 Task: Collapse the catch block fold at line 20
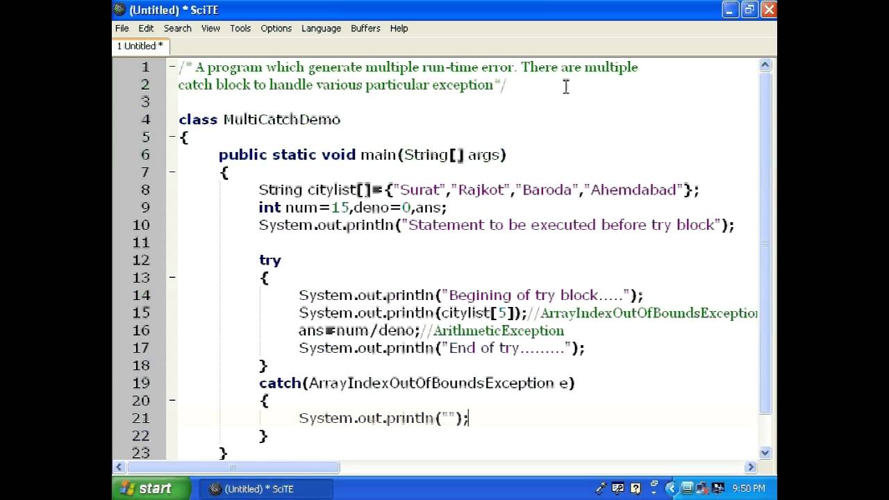(x=172, y=400)
